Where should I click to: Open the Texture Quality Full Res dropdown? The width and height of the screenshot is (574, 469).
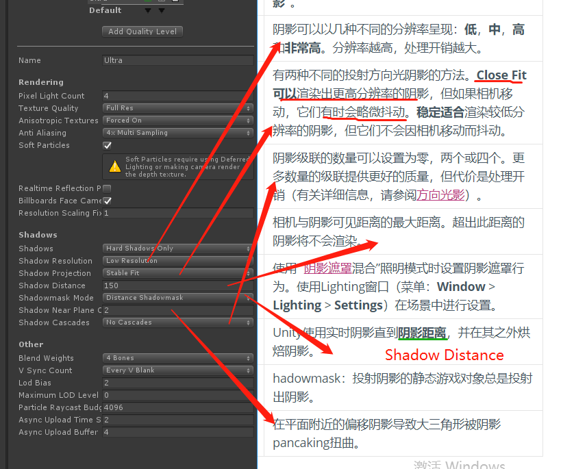tap(178, 107)
